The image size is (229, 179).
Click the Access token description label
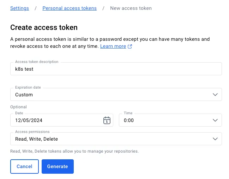tap(37, 62)
